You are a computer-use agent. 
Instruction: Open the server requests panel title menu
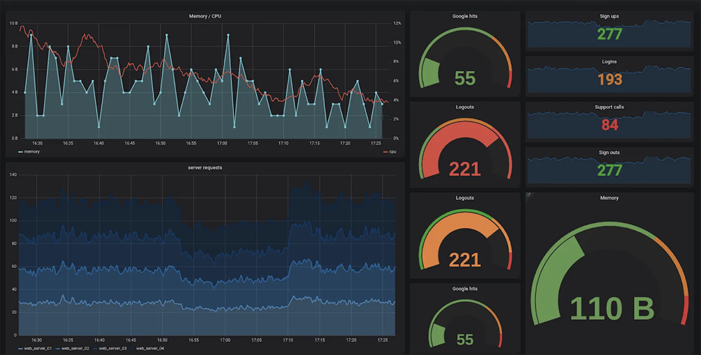point(204,168)
